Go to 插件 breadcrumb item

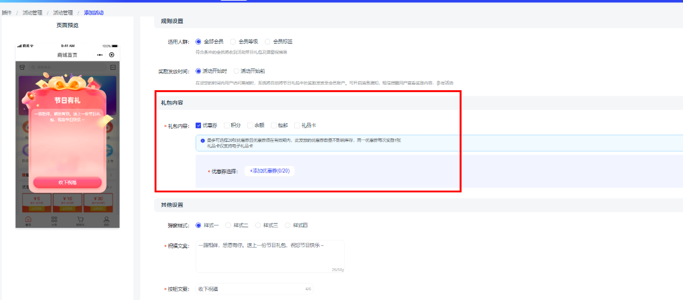tap(7, 13)
